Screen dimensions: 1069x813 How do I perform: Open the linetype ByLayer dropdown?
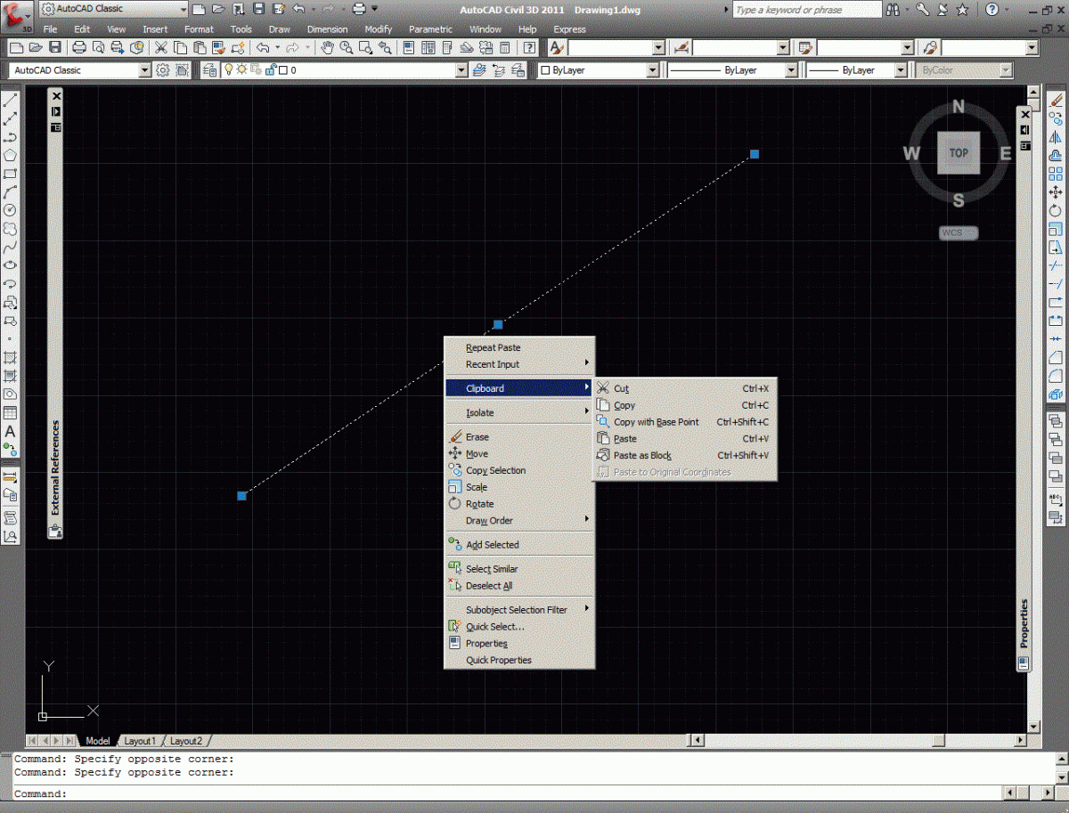(x=791, y=69)
